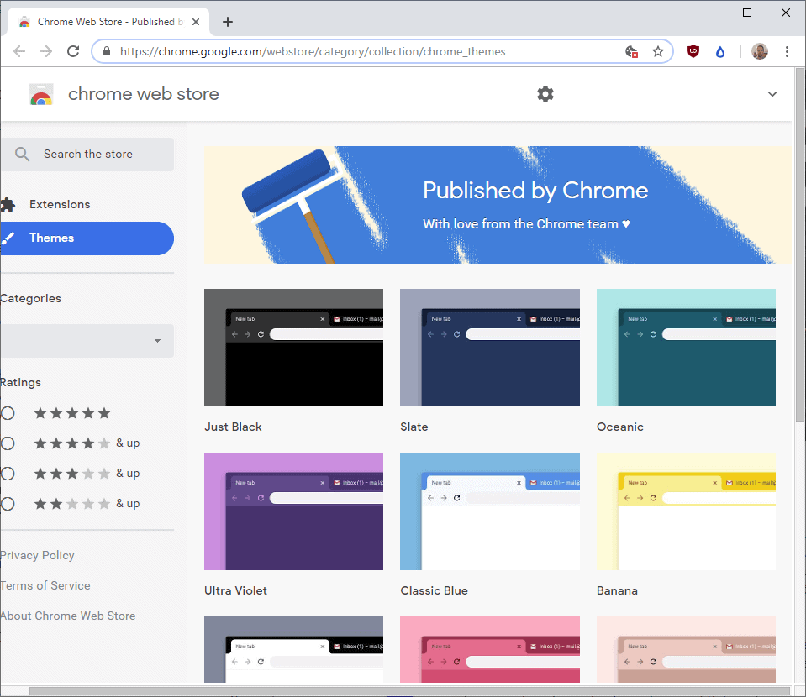
Task: View the Terms of Service
Action: coord(45,585)
